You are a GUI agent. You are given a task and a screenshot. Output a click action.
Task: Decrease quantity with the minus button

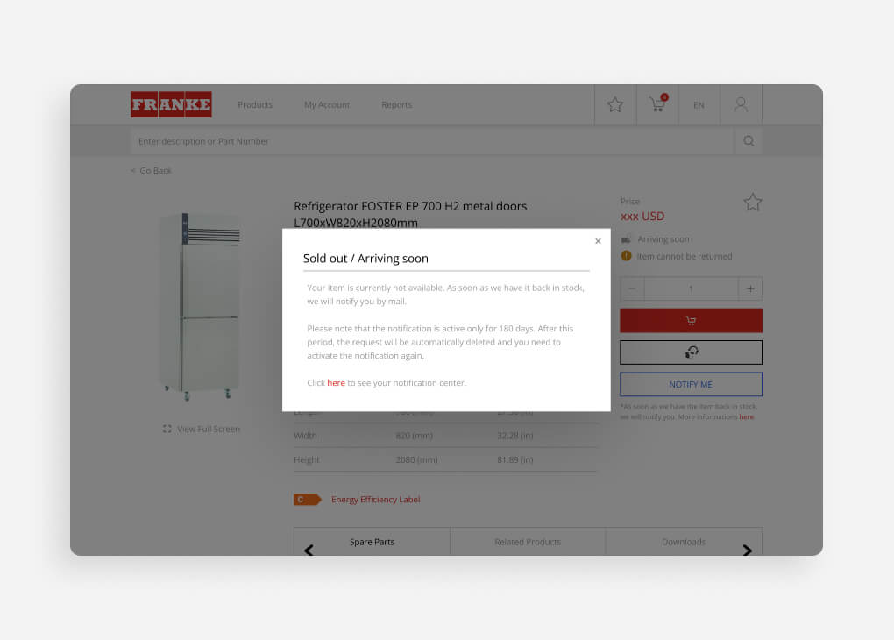pos(632,288)
